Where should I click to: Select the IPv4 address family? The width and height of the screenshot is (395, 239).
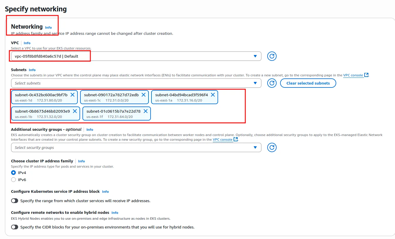coord(13,173)
